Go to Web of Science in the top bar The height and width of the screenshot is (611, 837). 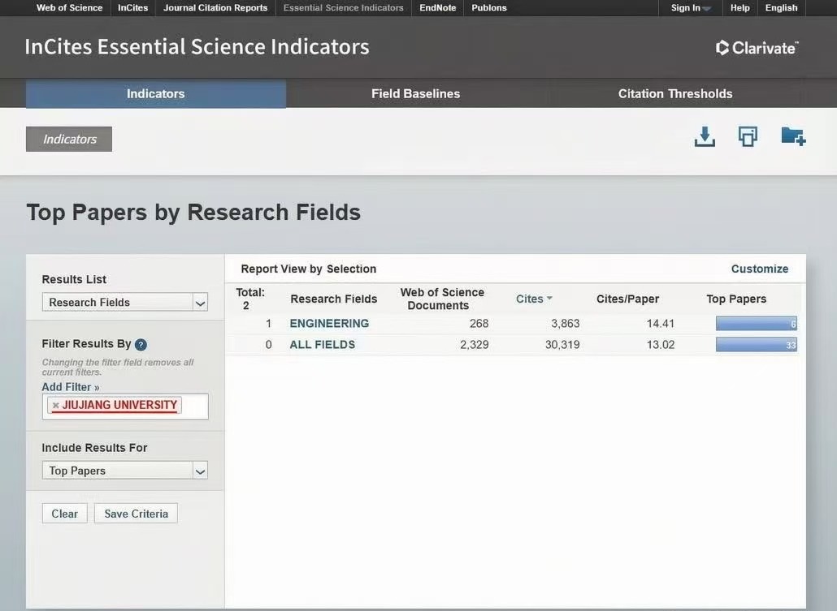point(69,8)
